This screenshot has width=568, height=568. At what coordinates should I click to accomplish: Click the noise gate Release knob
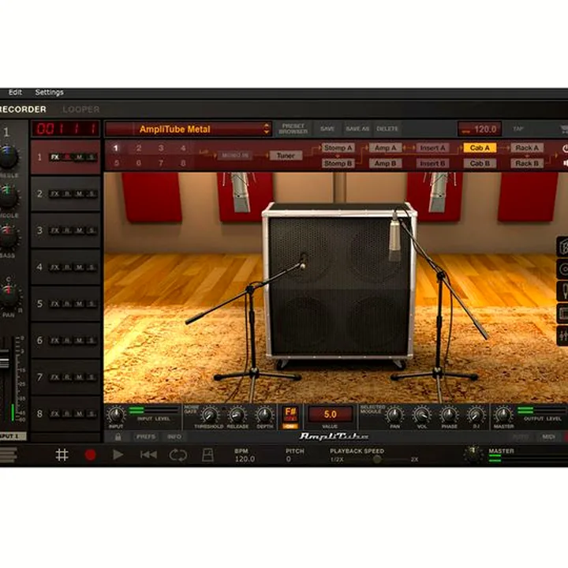237,414
